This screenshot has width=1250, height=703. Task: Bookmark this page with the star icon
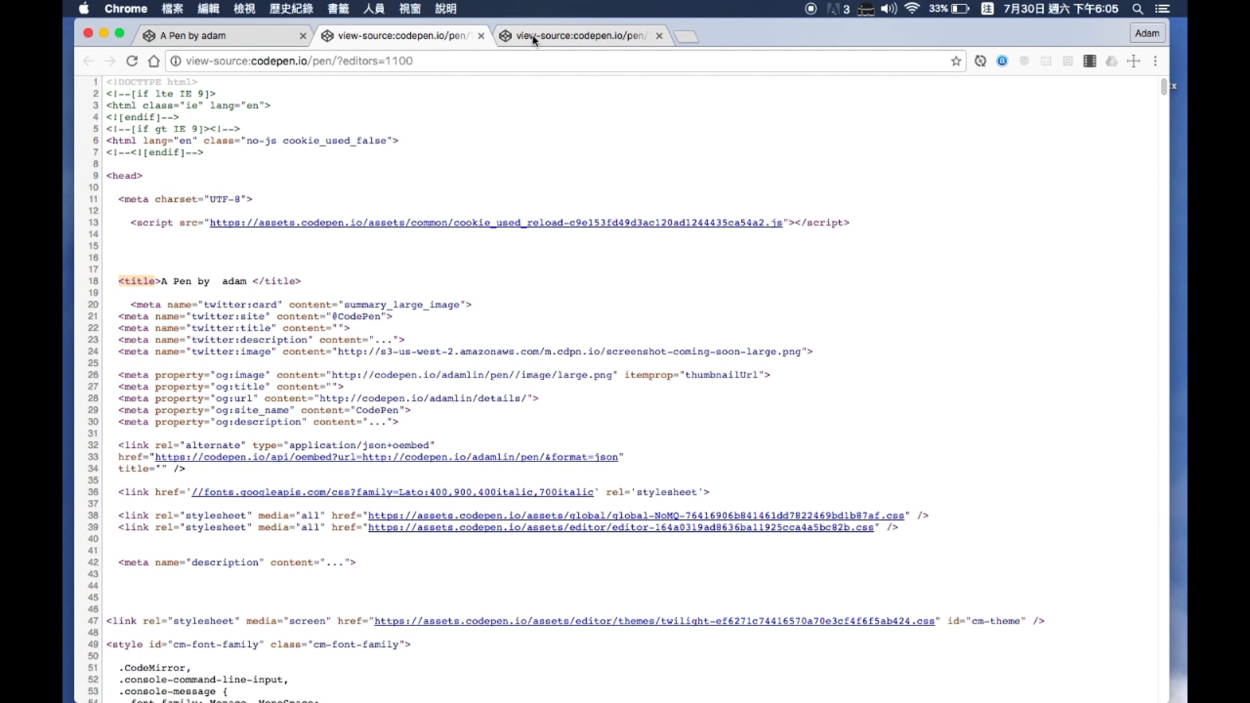(x=956, y=61)
